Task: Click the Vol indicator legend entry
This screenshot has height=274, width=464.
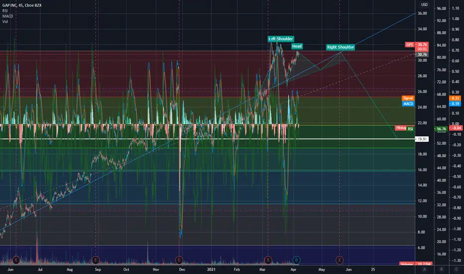Action: coord(5,21)
